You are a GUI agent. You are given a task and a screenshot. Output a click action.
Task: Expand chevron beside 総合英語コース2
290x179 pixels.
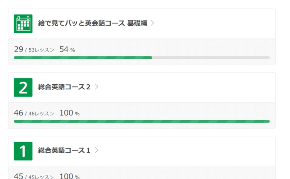click(96, 87)
